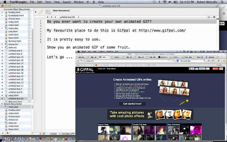Click the volume icon in menu bar
The height and width of the screenshot is (142, 227).
point(170,2)
